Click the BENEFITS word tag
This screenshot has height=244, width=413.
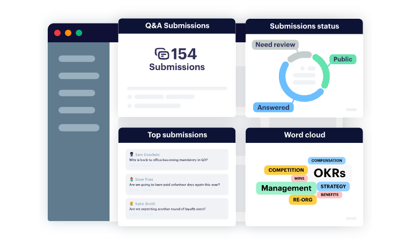point(329,195)
